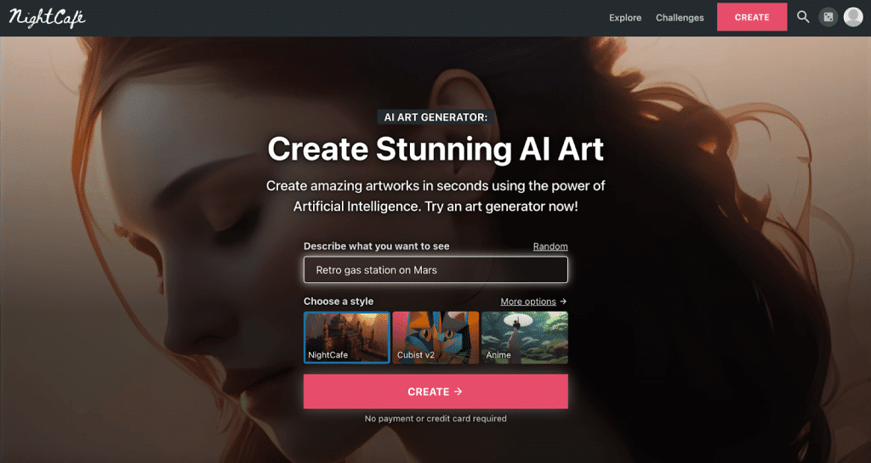871x463 pixels.
Task: Click the 'Describe what you want to see' label
Action: coord(377,246)
